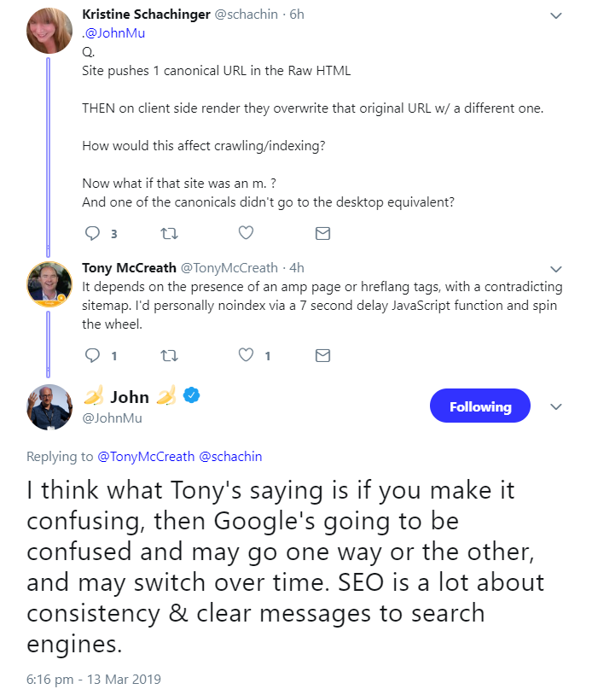Open Kristine Schachinger's profile avatar
Viewport: 592px width, 695px height.
point(49,28)
